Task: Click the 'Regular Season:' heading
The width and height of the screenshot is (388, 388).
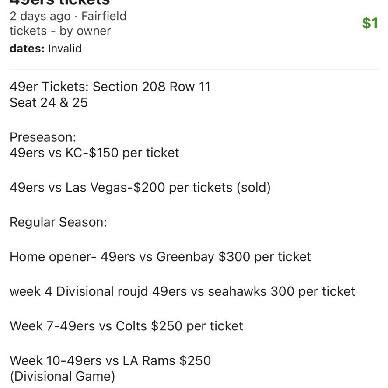Action: coord(59,222)
